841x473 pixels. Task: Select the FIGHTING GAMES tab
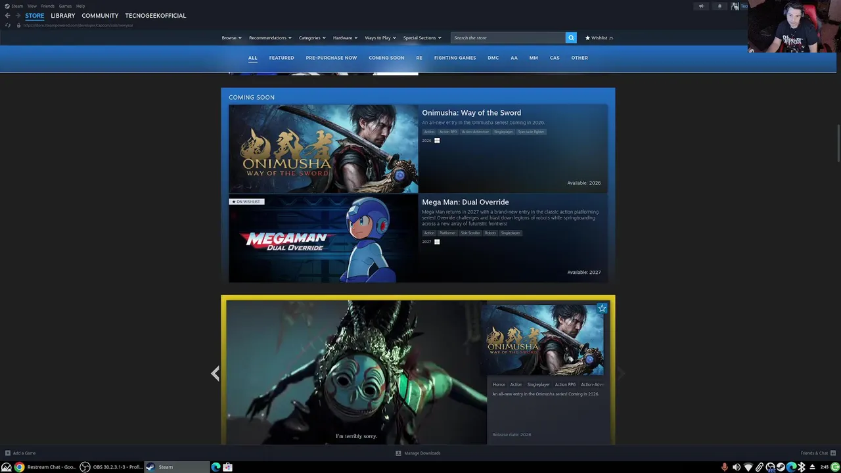tap(455, 58)
